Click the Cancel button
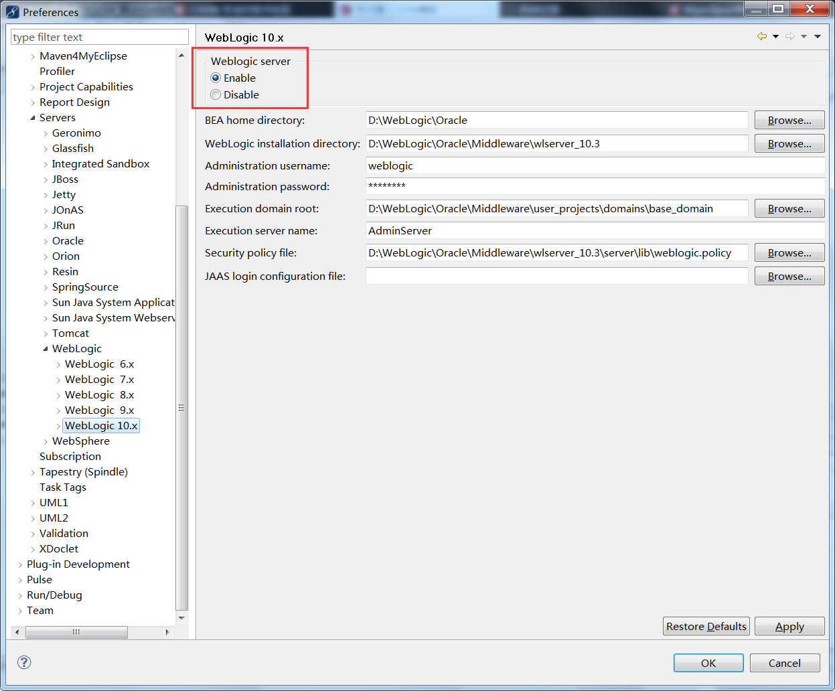 [785, 664]
